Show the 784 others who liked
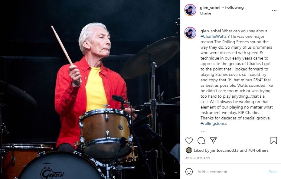Viewport: 281px width, 179px height. coord(258,150)
